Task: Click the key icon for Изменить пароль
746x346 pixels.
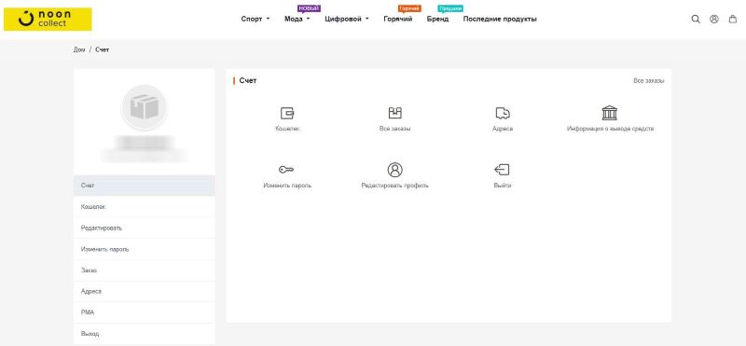Action: [286, 170]
